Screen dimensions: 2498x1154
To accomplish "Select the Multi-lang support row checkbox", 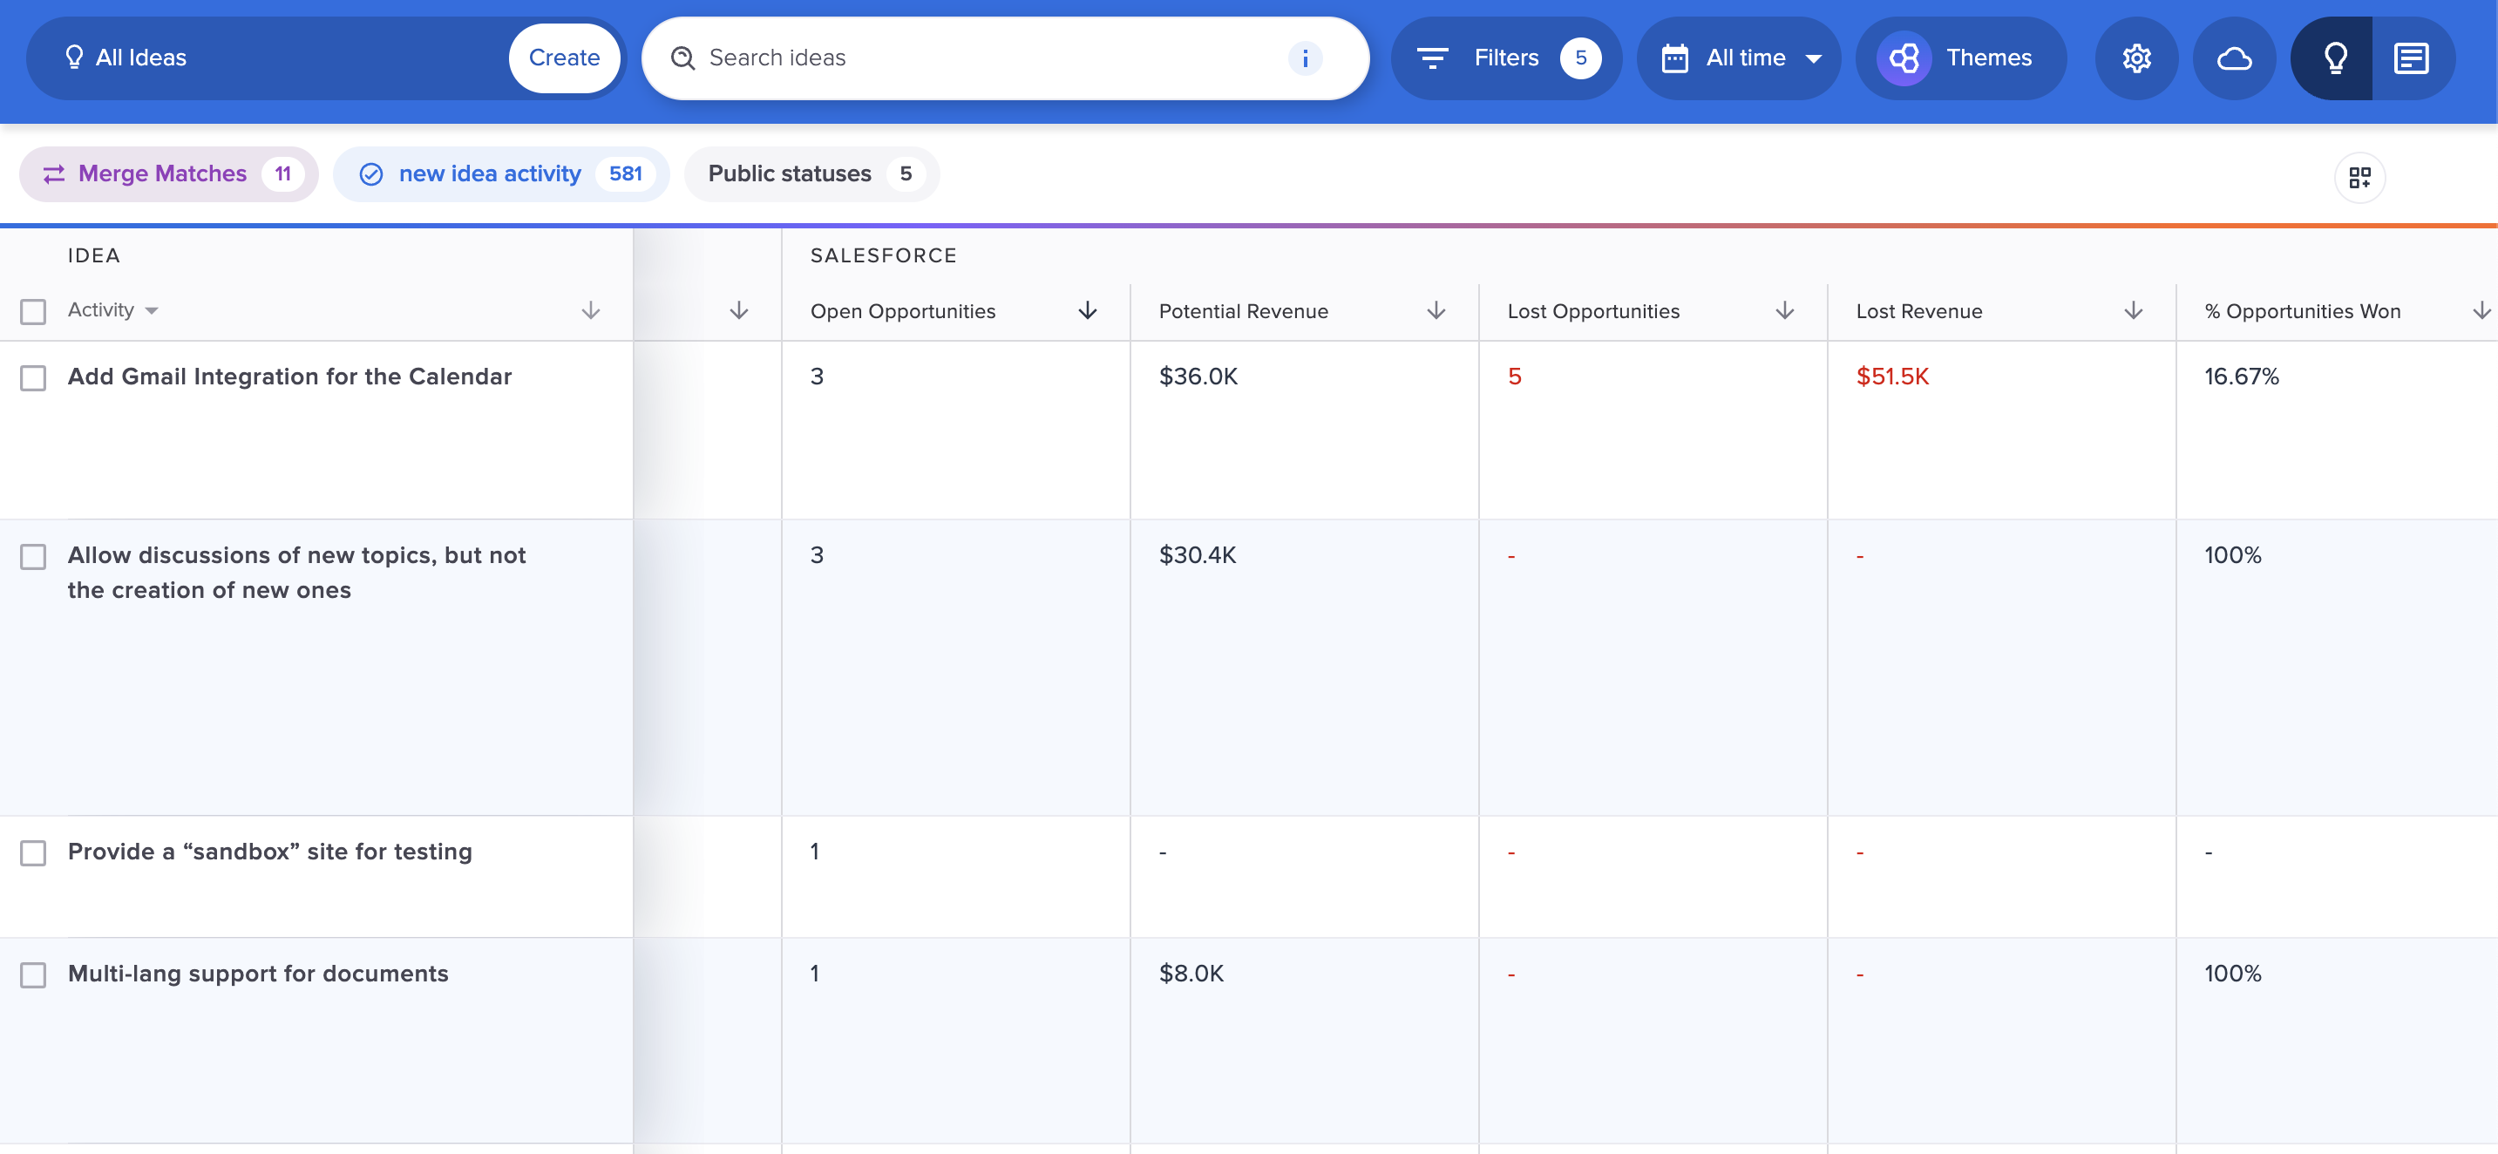I will [x=34, y=974].
